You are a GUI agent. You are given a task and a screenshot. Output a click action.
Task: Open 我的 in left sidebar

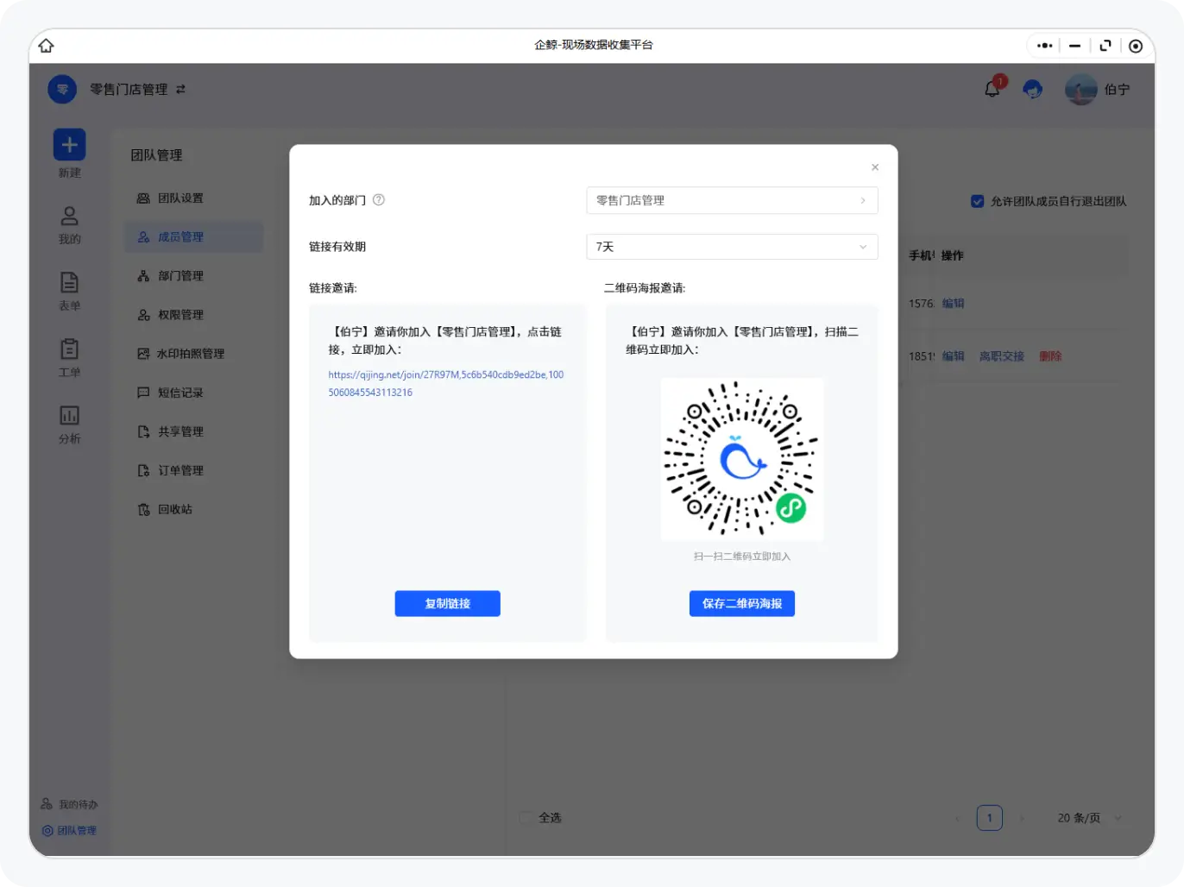(x=70, y=224)
